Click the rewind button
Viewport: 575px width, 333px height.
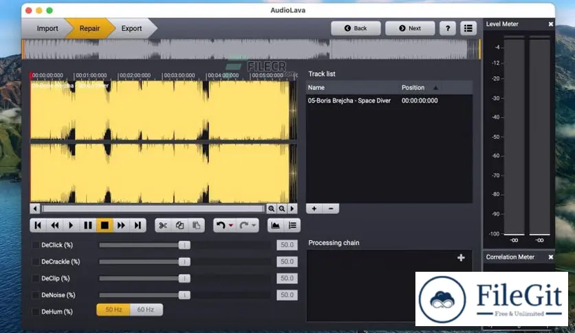[54, 225]
